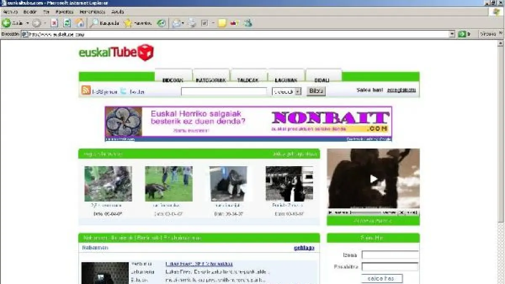
Task: Play the featured video on right
Action: point(373,179)
